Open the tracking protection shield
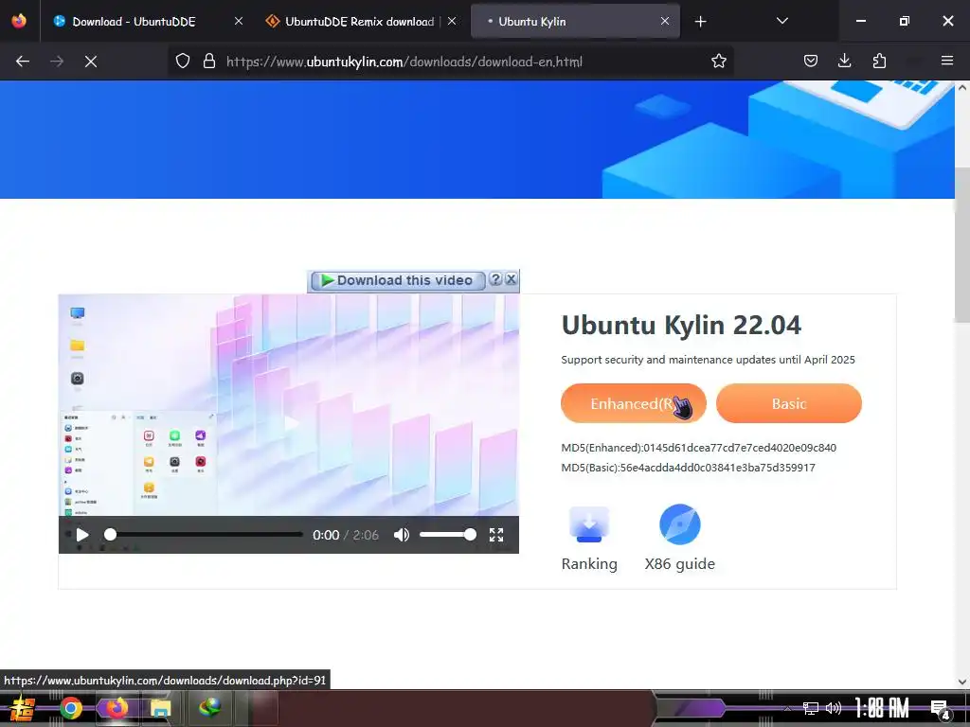The image size is (970, 727). point(183,62)
